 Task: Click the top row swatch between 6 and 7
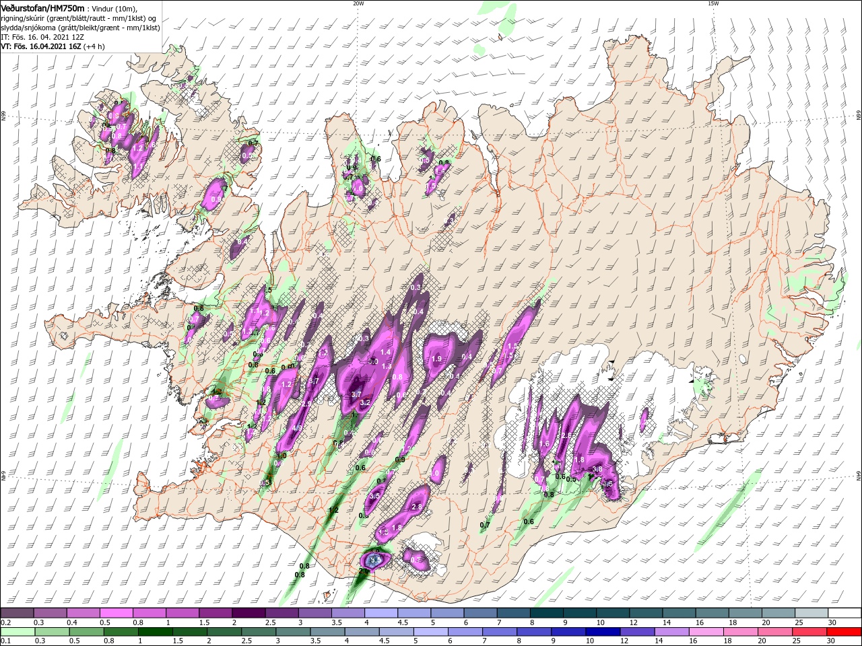pyautogui.click(x=479, y=613)
